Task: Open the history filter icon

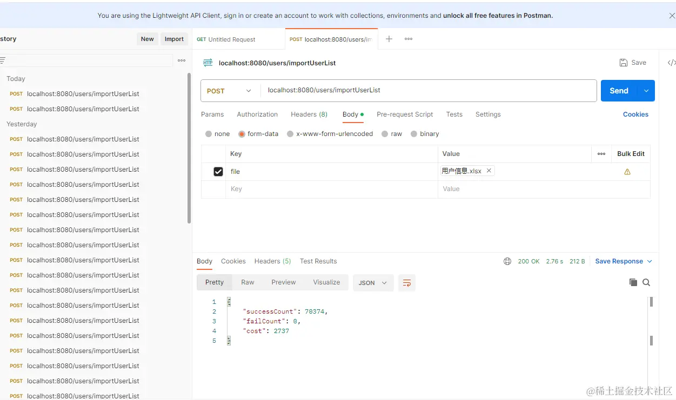Action: [x=2, y=60]
